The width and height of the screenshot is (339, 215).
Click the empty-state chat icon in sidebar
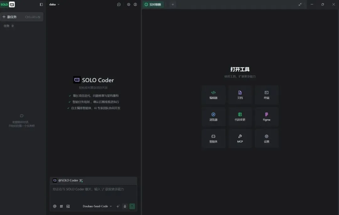[22, 116]
